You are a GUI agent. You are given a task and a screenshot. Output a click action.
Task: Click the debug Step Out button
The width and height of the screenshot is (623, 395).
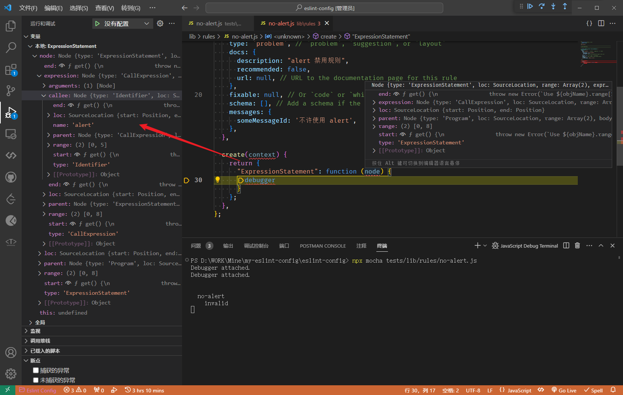(x=565, y=7)
